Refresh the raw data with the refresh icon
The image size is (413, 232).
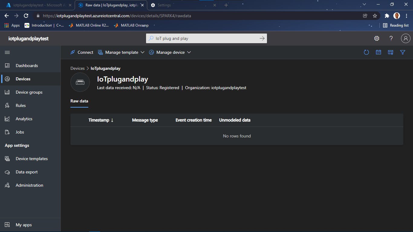[366, 52]
